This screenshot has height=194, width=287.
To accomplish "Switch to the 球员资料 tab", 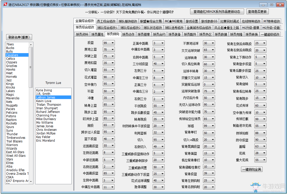I will tap(82, 34).
